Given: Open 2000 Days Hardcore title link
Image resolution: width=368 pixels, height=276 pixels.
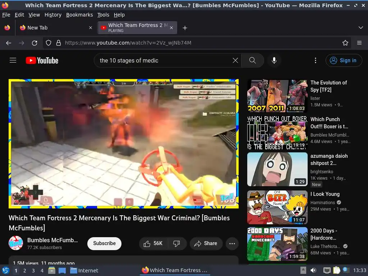Looking at the screenshot, I should click(x=324, y=234).
